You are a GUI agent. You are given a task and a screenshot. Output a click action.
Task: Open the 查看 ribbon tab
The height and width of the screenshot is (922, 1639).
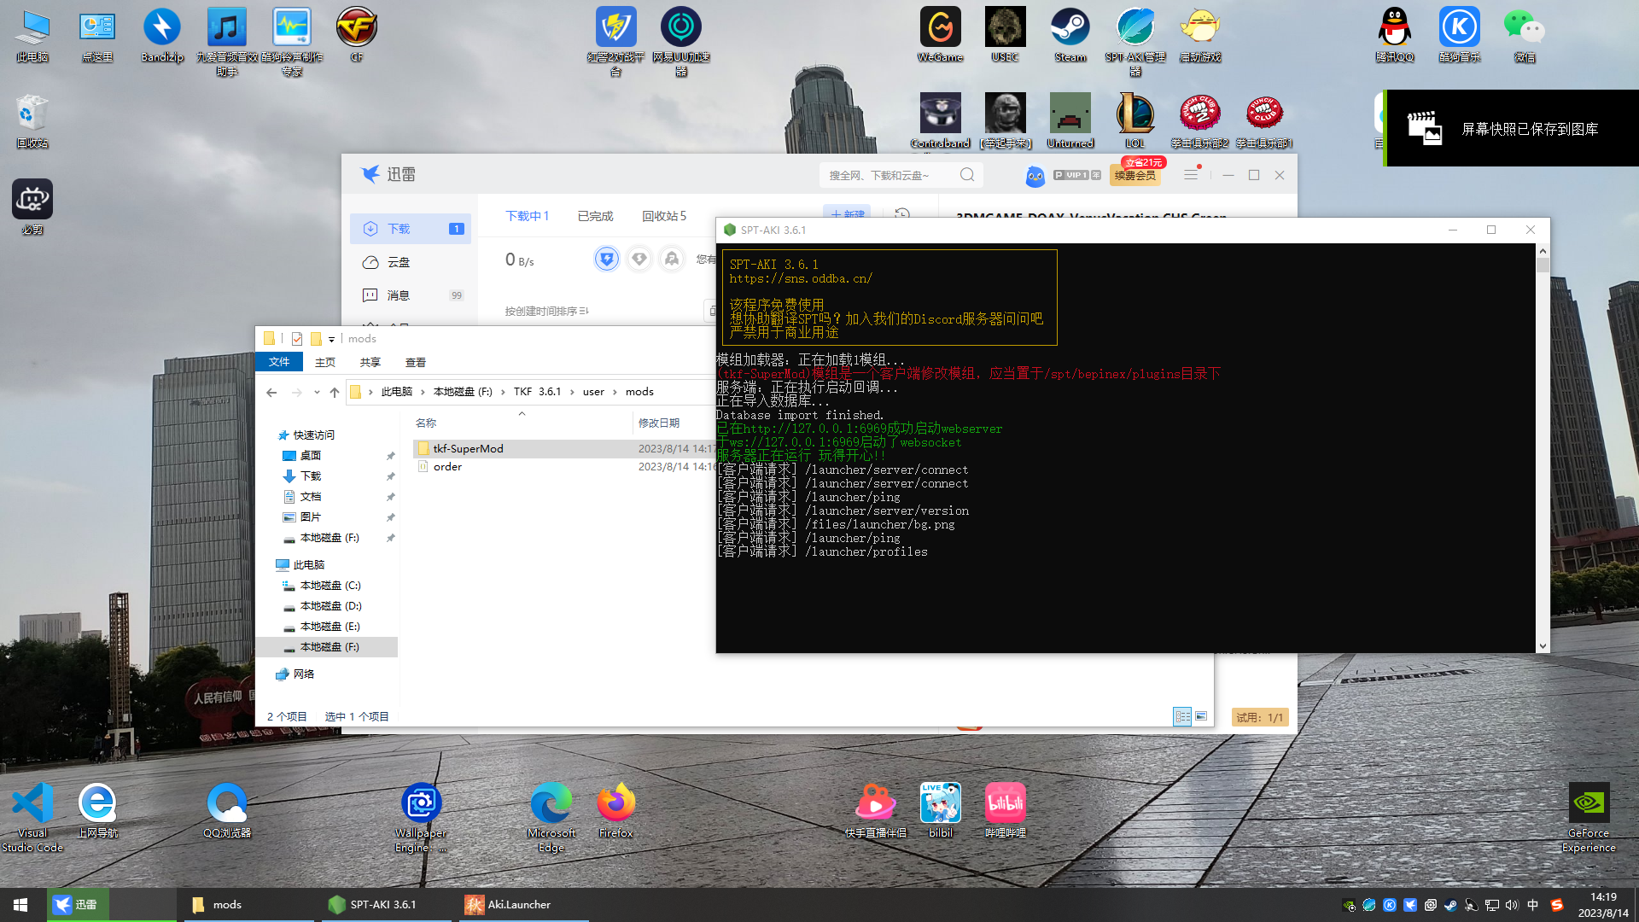416,362
